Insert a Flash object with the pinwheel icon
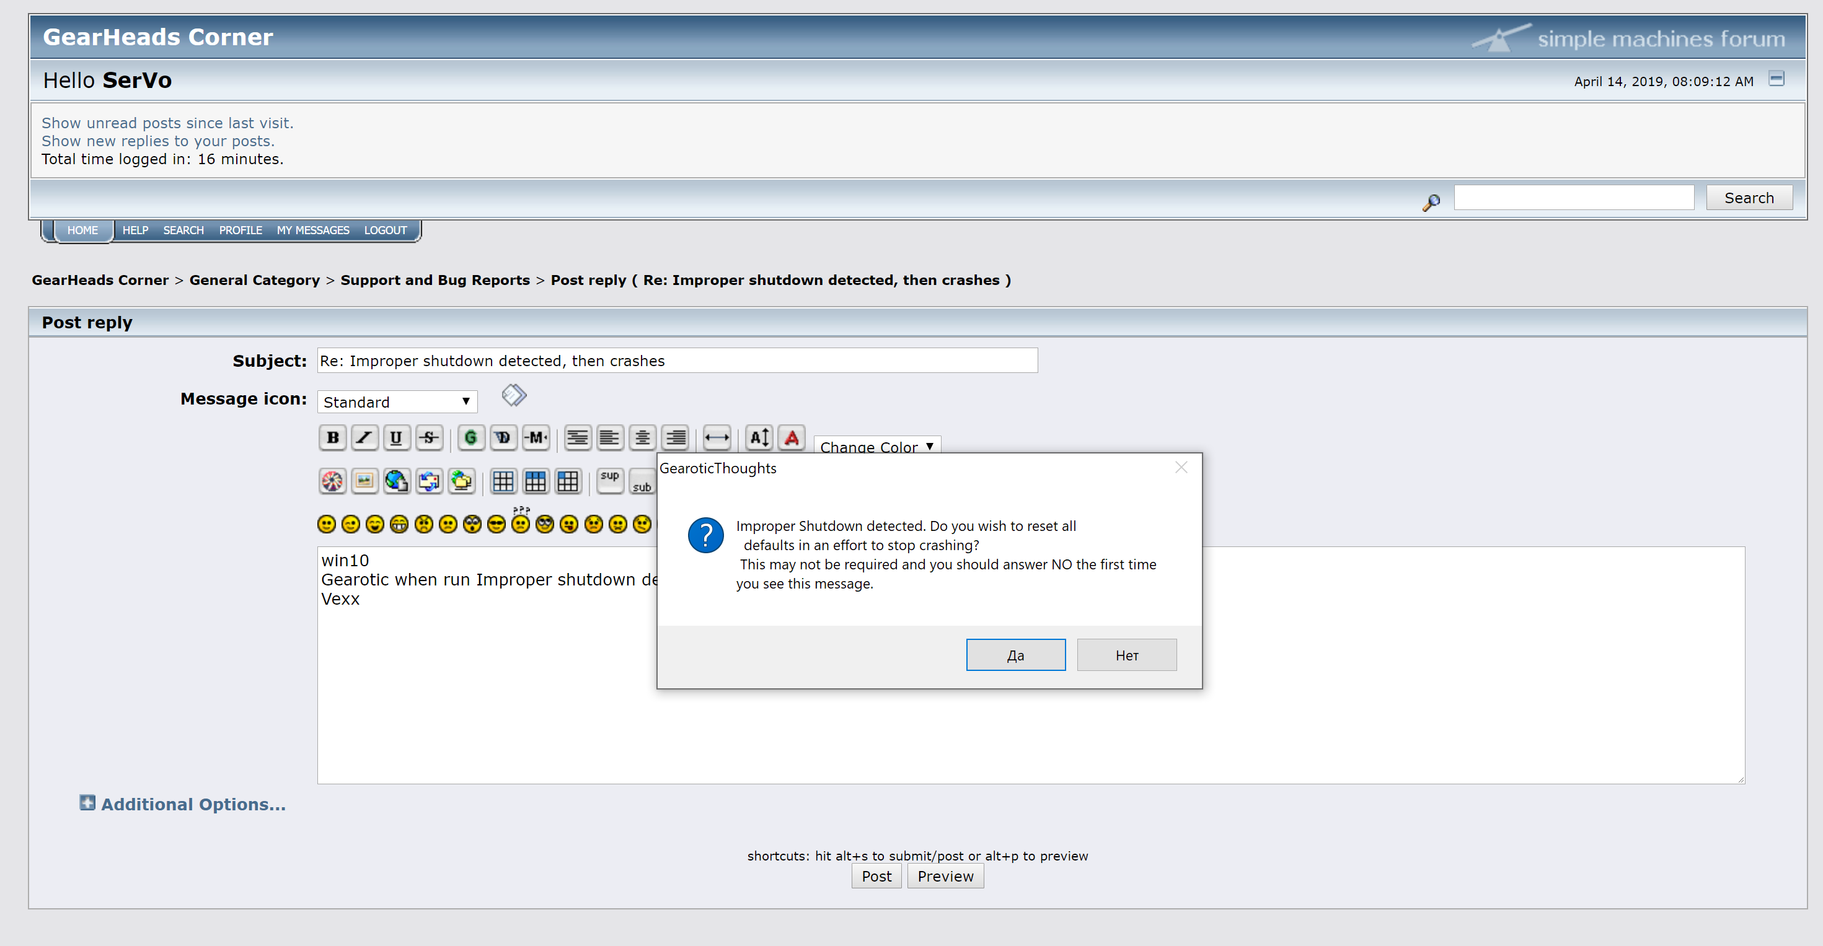The height and width of the screenshot is (946, 1823). (332, 482)
